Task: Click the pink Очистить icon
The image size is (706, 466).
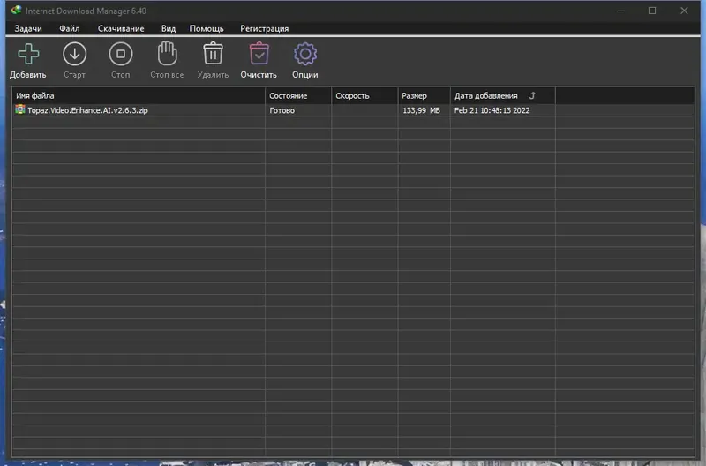Action: pyautogui.click(x=259, y=54)
